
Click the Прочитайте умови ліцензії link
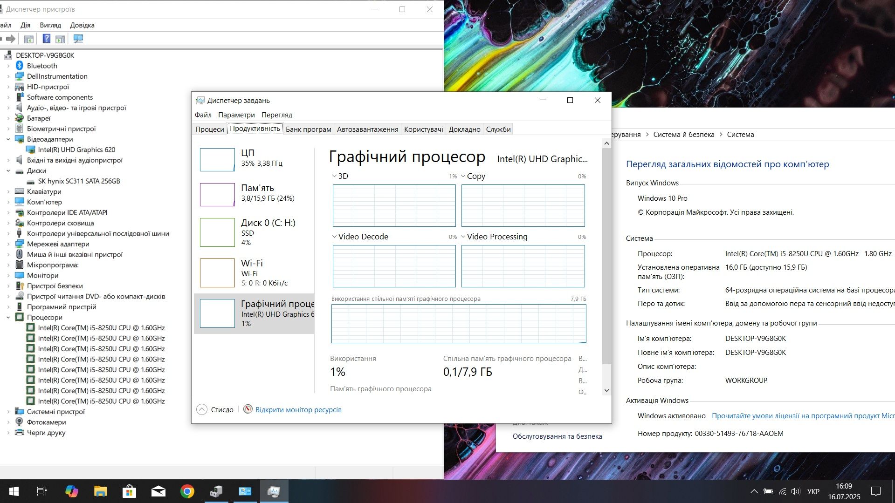click(803, 415)
